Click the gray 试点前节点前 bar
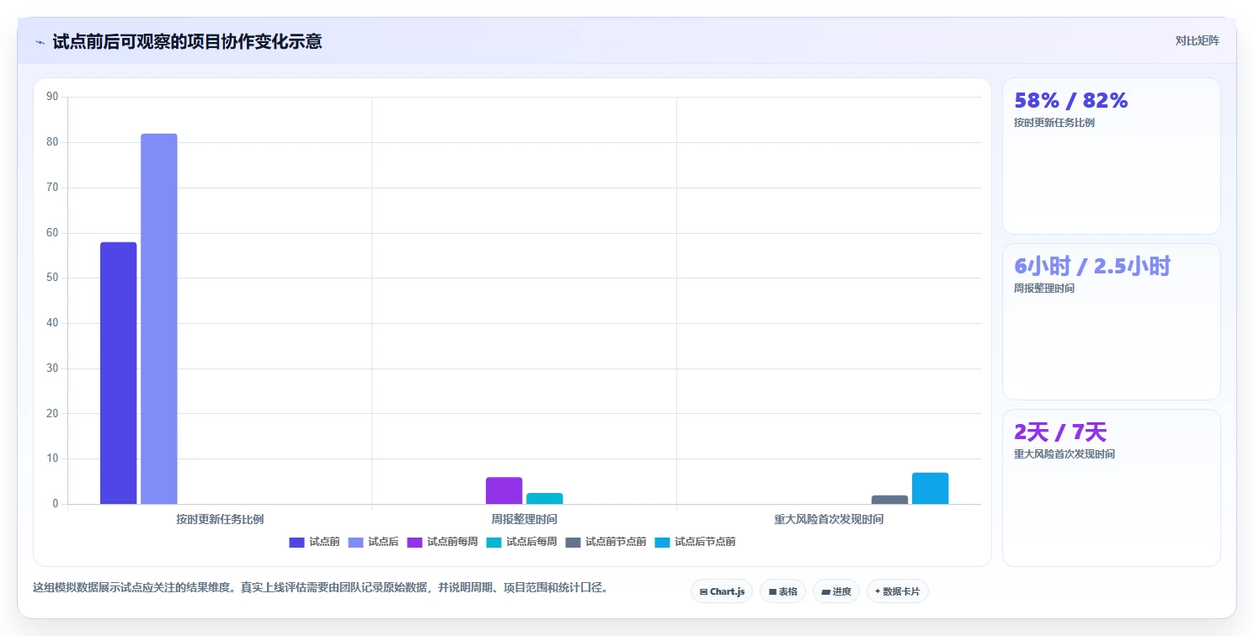 click(x=889, y=500)
